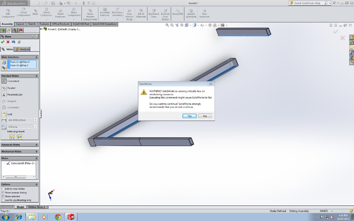Collapse the Mates list section

click(x=37, y=158)
